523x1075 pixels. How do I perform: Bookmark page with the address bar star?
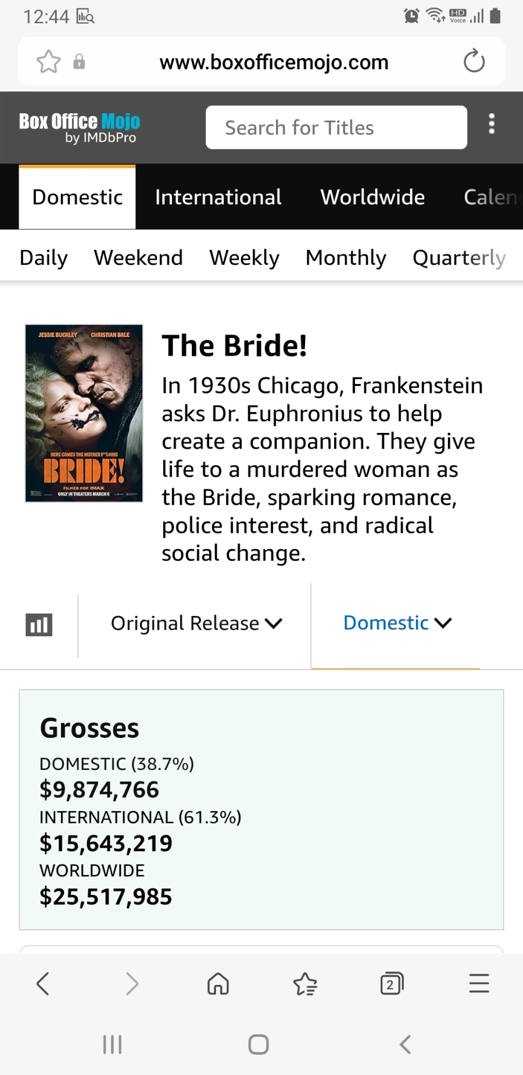click(48, 62)
